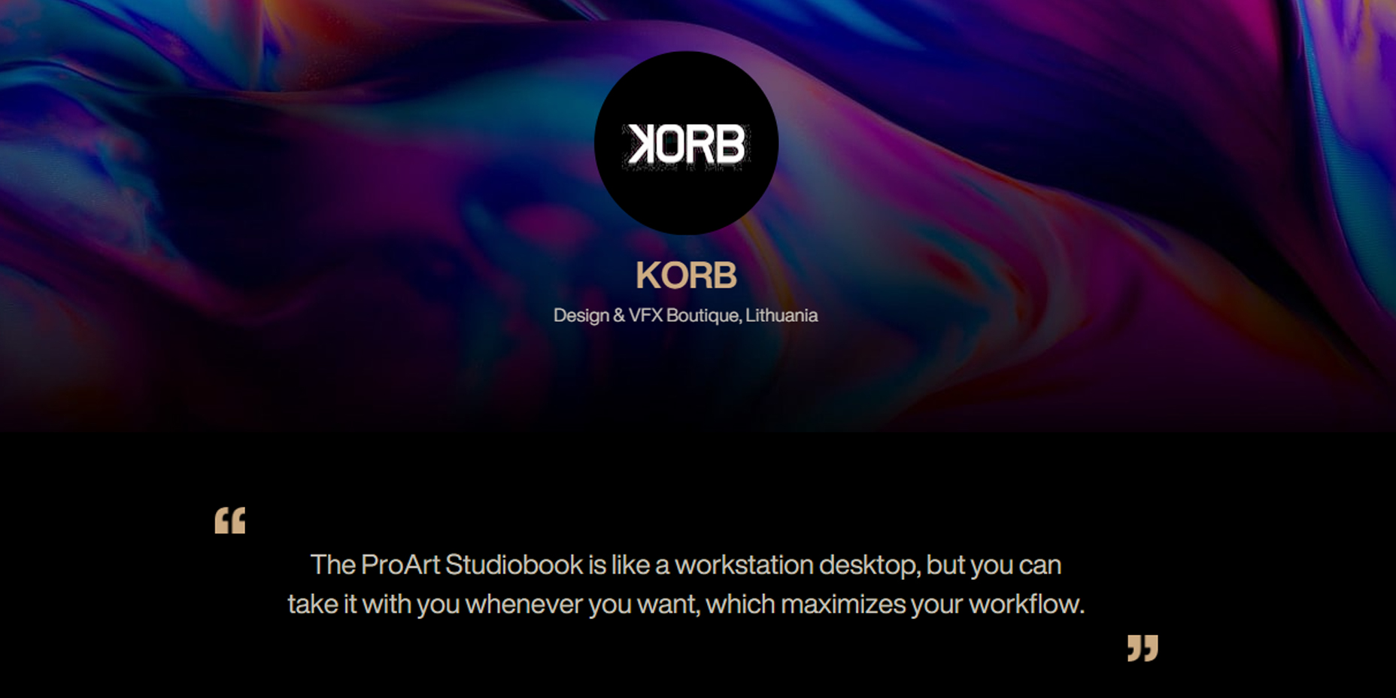Click the word VFX in the subtitle
The height and width of the screenshot is (698, 1396).
[645, 315]
